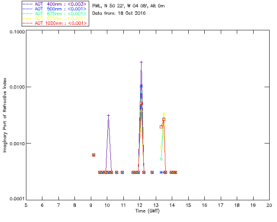Click the 0.1000 y-axis tick label
Viewport: 277px width, 222px height.
(x=17, y=32)
